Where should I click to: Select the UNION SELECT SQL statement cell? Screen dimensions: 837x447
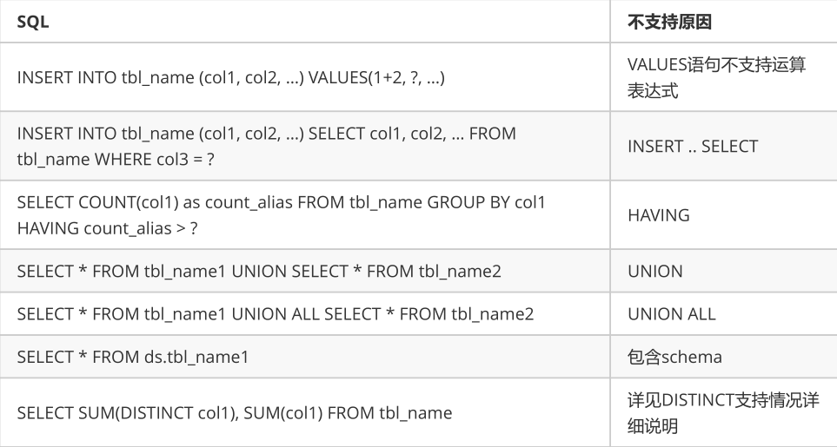tap(305, 271)
